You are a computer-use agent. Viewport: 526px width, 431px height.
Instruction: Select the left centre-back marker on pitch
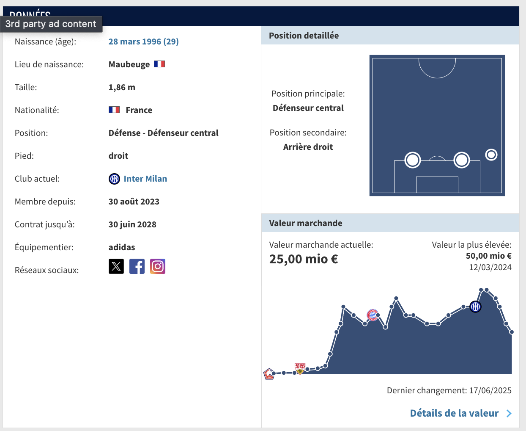pyautogui.click(x=413, y=160)
